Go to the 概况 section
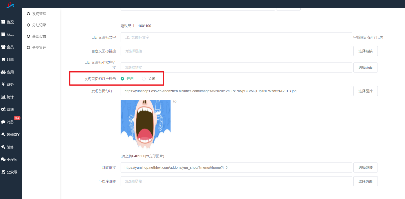The width and height of the screenshot is (405, 199). coord(10,22)
